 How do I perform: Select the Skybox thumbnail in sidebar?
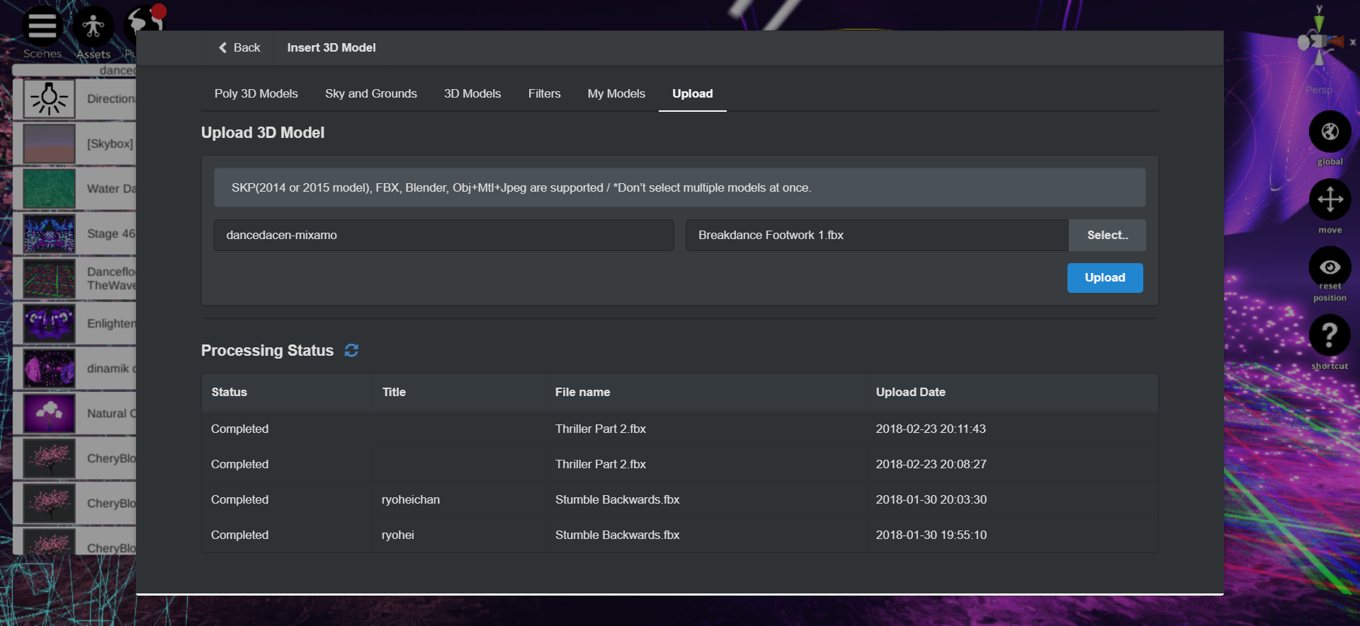tap(49, 144)
